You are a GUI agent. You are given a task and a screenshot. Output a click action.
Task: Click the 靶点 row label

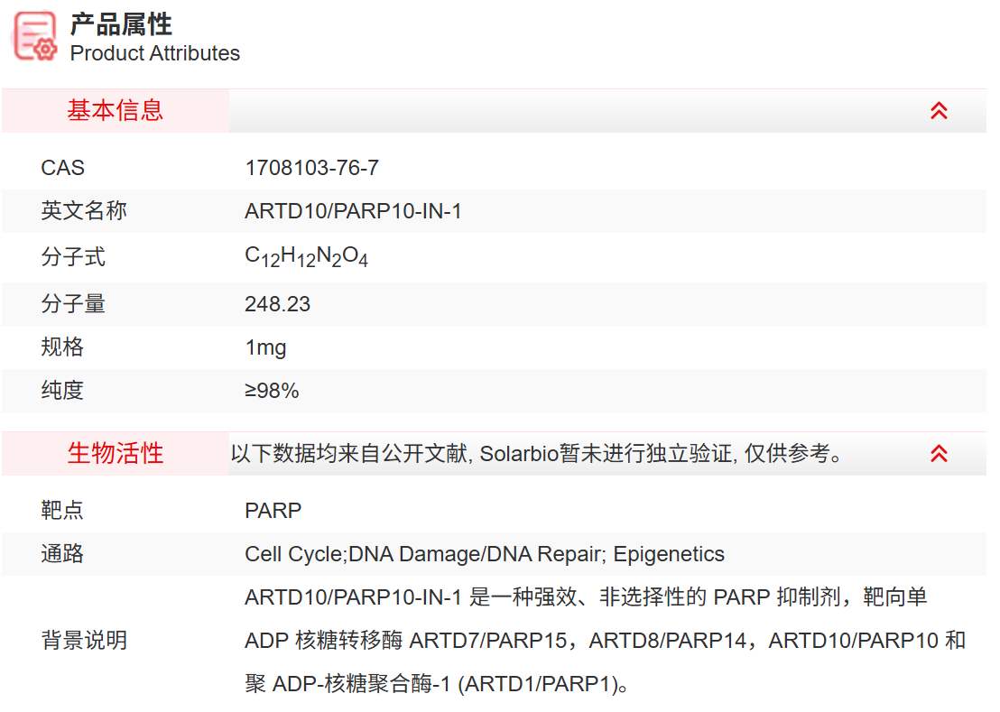point(62,511)
